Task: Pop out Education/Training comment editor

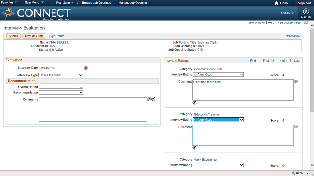Action: pos(296,126)
